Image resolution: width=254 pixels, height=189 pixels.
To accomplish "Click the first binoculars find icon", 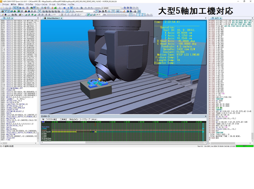I will tap(86, 8).
